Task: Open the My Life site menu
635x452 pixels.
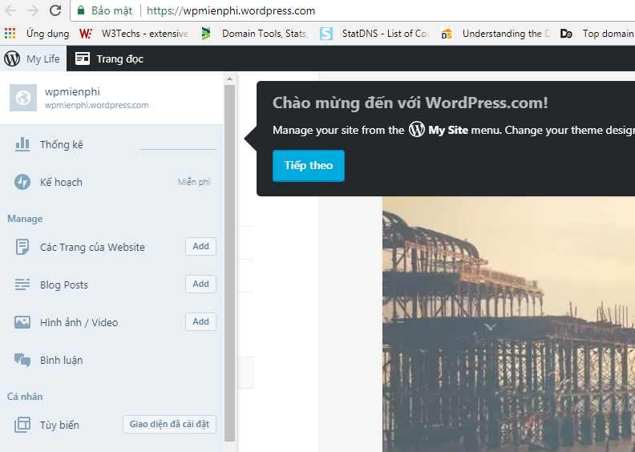Action: tap(33, 59)
